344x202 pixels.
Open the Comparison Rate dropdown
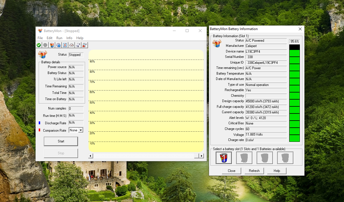point(81,130)
